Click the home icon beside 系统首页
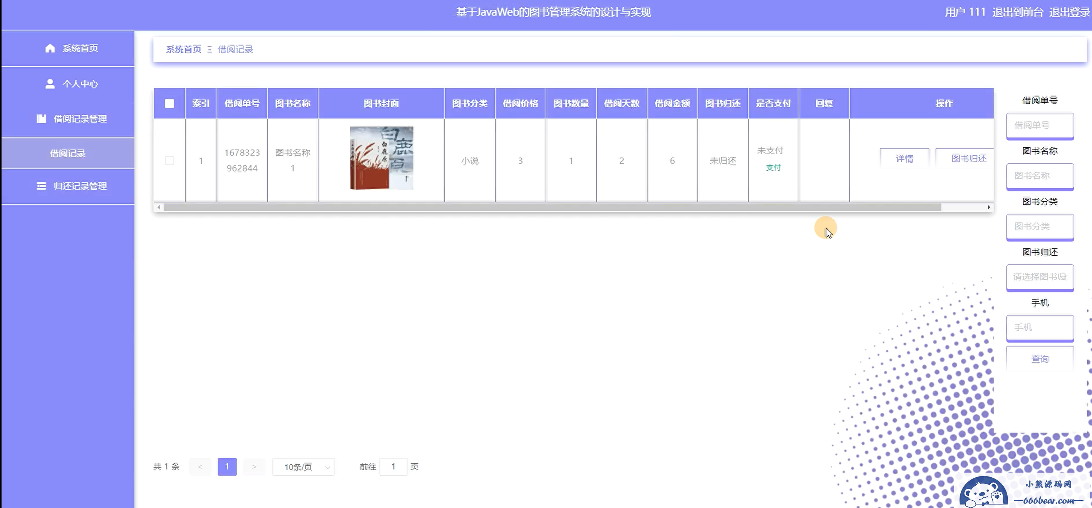 (x=50, y=48)
